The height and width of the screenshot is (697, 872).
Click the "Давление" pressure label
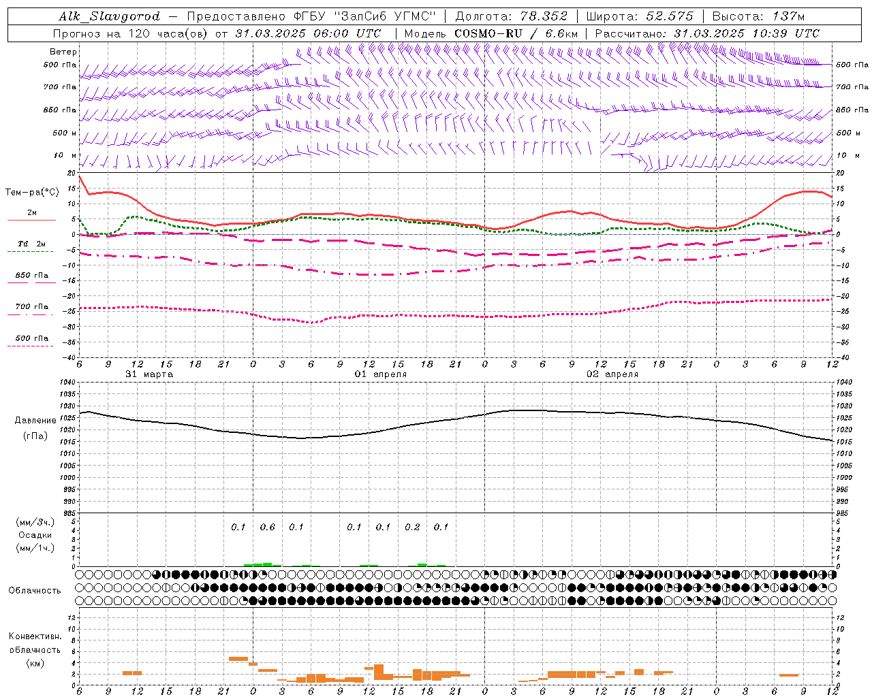35,421
